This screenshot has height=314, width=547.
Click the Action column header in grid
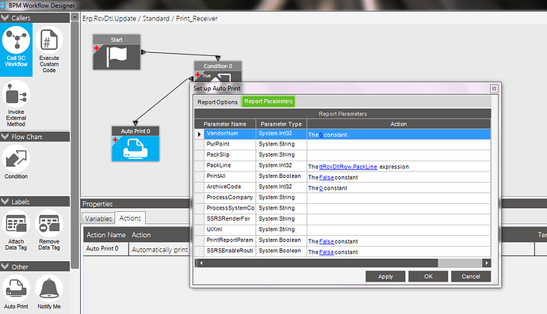coord(399,124)
